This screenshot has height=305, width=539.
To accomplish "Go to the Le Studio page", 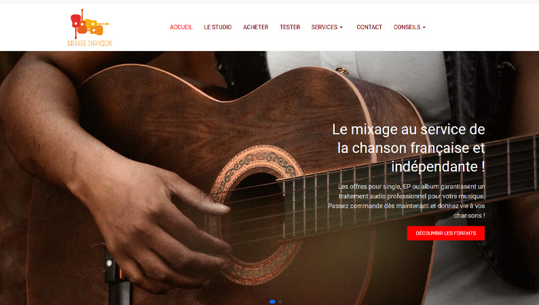I will point(218,27).
